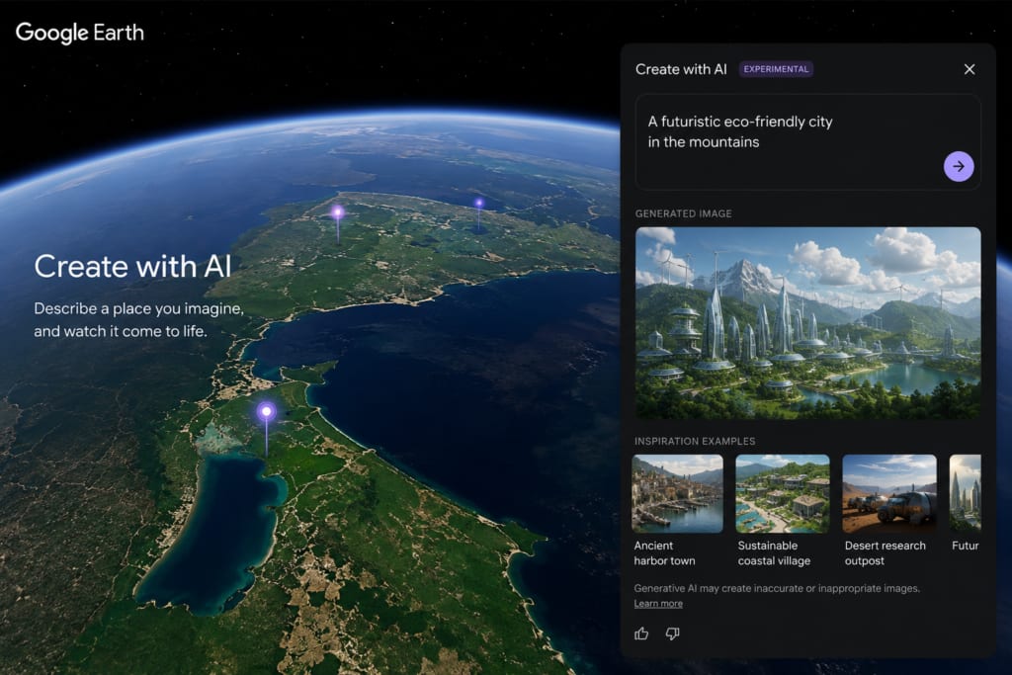Select the large purple map pin near the lake
Viewport: 1012px width, 675px height.
coord(267,412)
